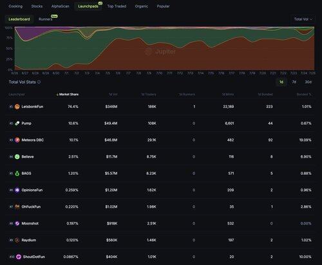Click the Moonshot logo icon
The height and width of the screenshot is (265, 322).
[17, 223]
